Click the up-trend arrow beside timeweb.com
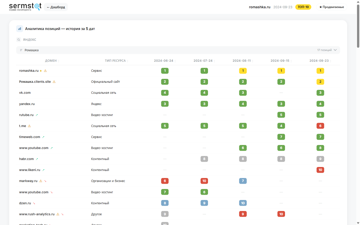Viewport: 360px width, 225px height. 43,137
